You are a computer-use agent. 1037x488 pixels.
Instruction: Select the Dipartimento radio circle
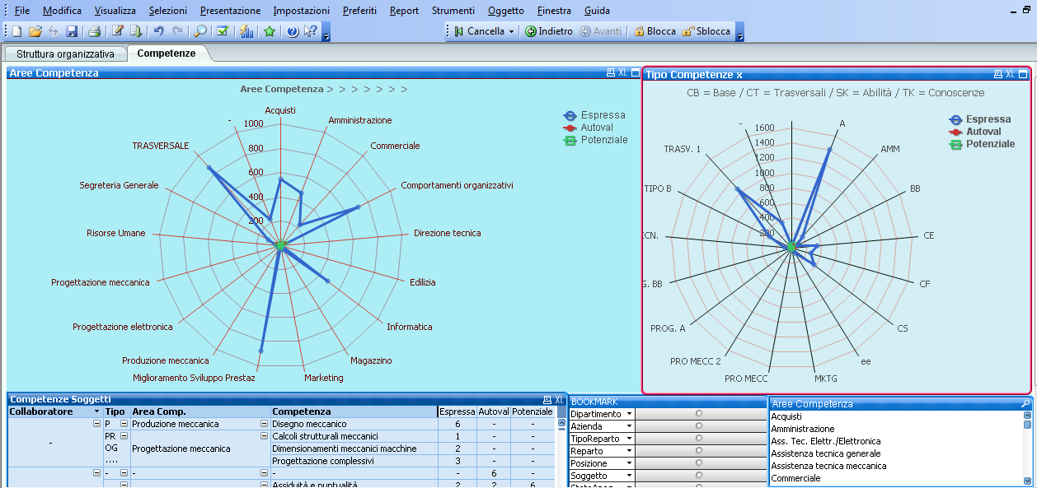click(x=699, y=414)
